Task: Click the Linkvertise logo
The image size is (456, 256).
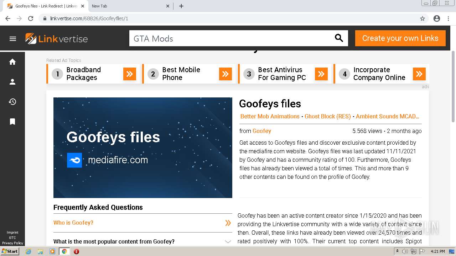Action: 56,39
